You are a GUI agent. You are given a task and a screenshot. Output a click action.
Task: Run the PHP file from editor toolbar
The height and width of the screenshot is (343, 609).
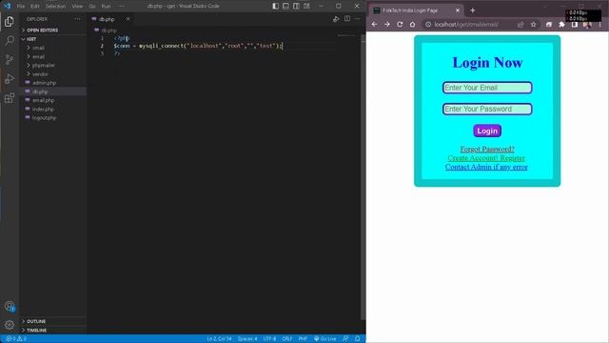[336, 19]
